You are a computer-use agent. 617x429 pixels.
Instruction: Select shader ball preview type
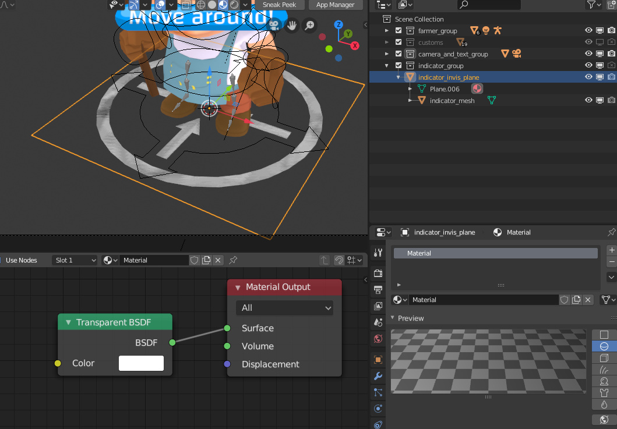tap(604, 381)
